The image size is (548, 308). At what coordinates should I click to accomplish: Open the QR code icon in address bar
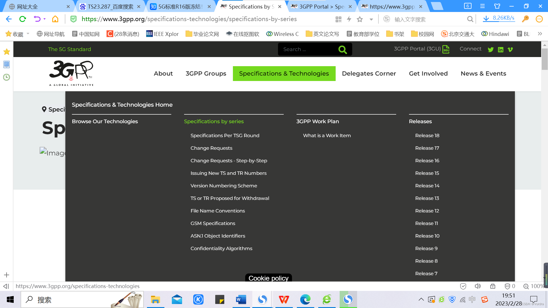coord(339,19)
